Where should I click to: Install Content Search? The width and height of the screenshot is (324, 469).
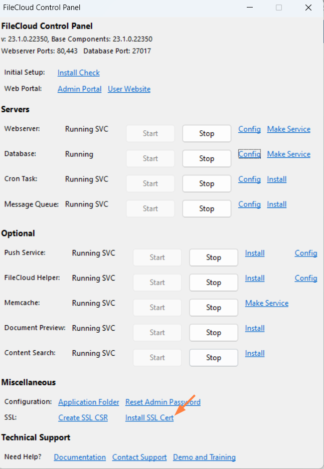(254, 353)
